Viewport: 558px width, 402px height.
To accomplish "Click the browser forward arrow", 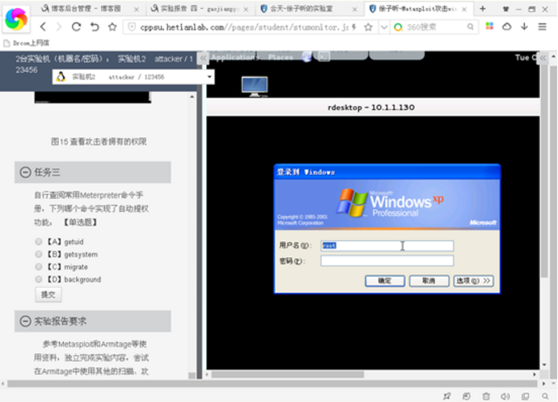I will pos(59,27).
